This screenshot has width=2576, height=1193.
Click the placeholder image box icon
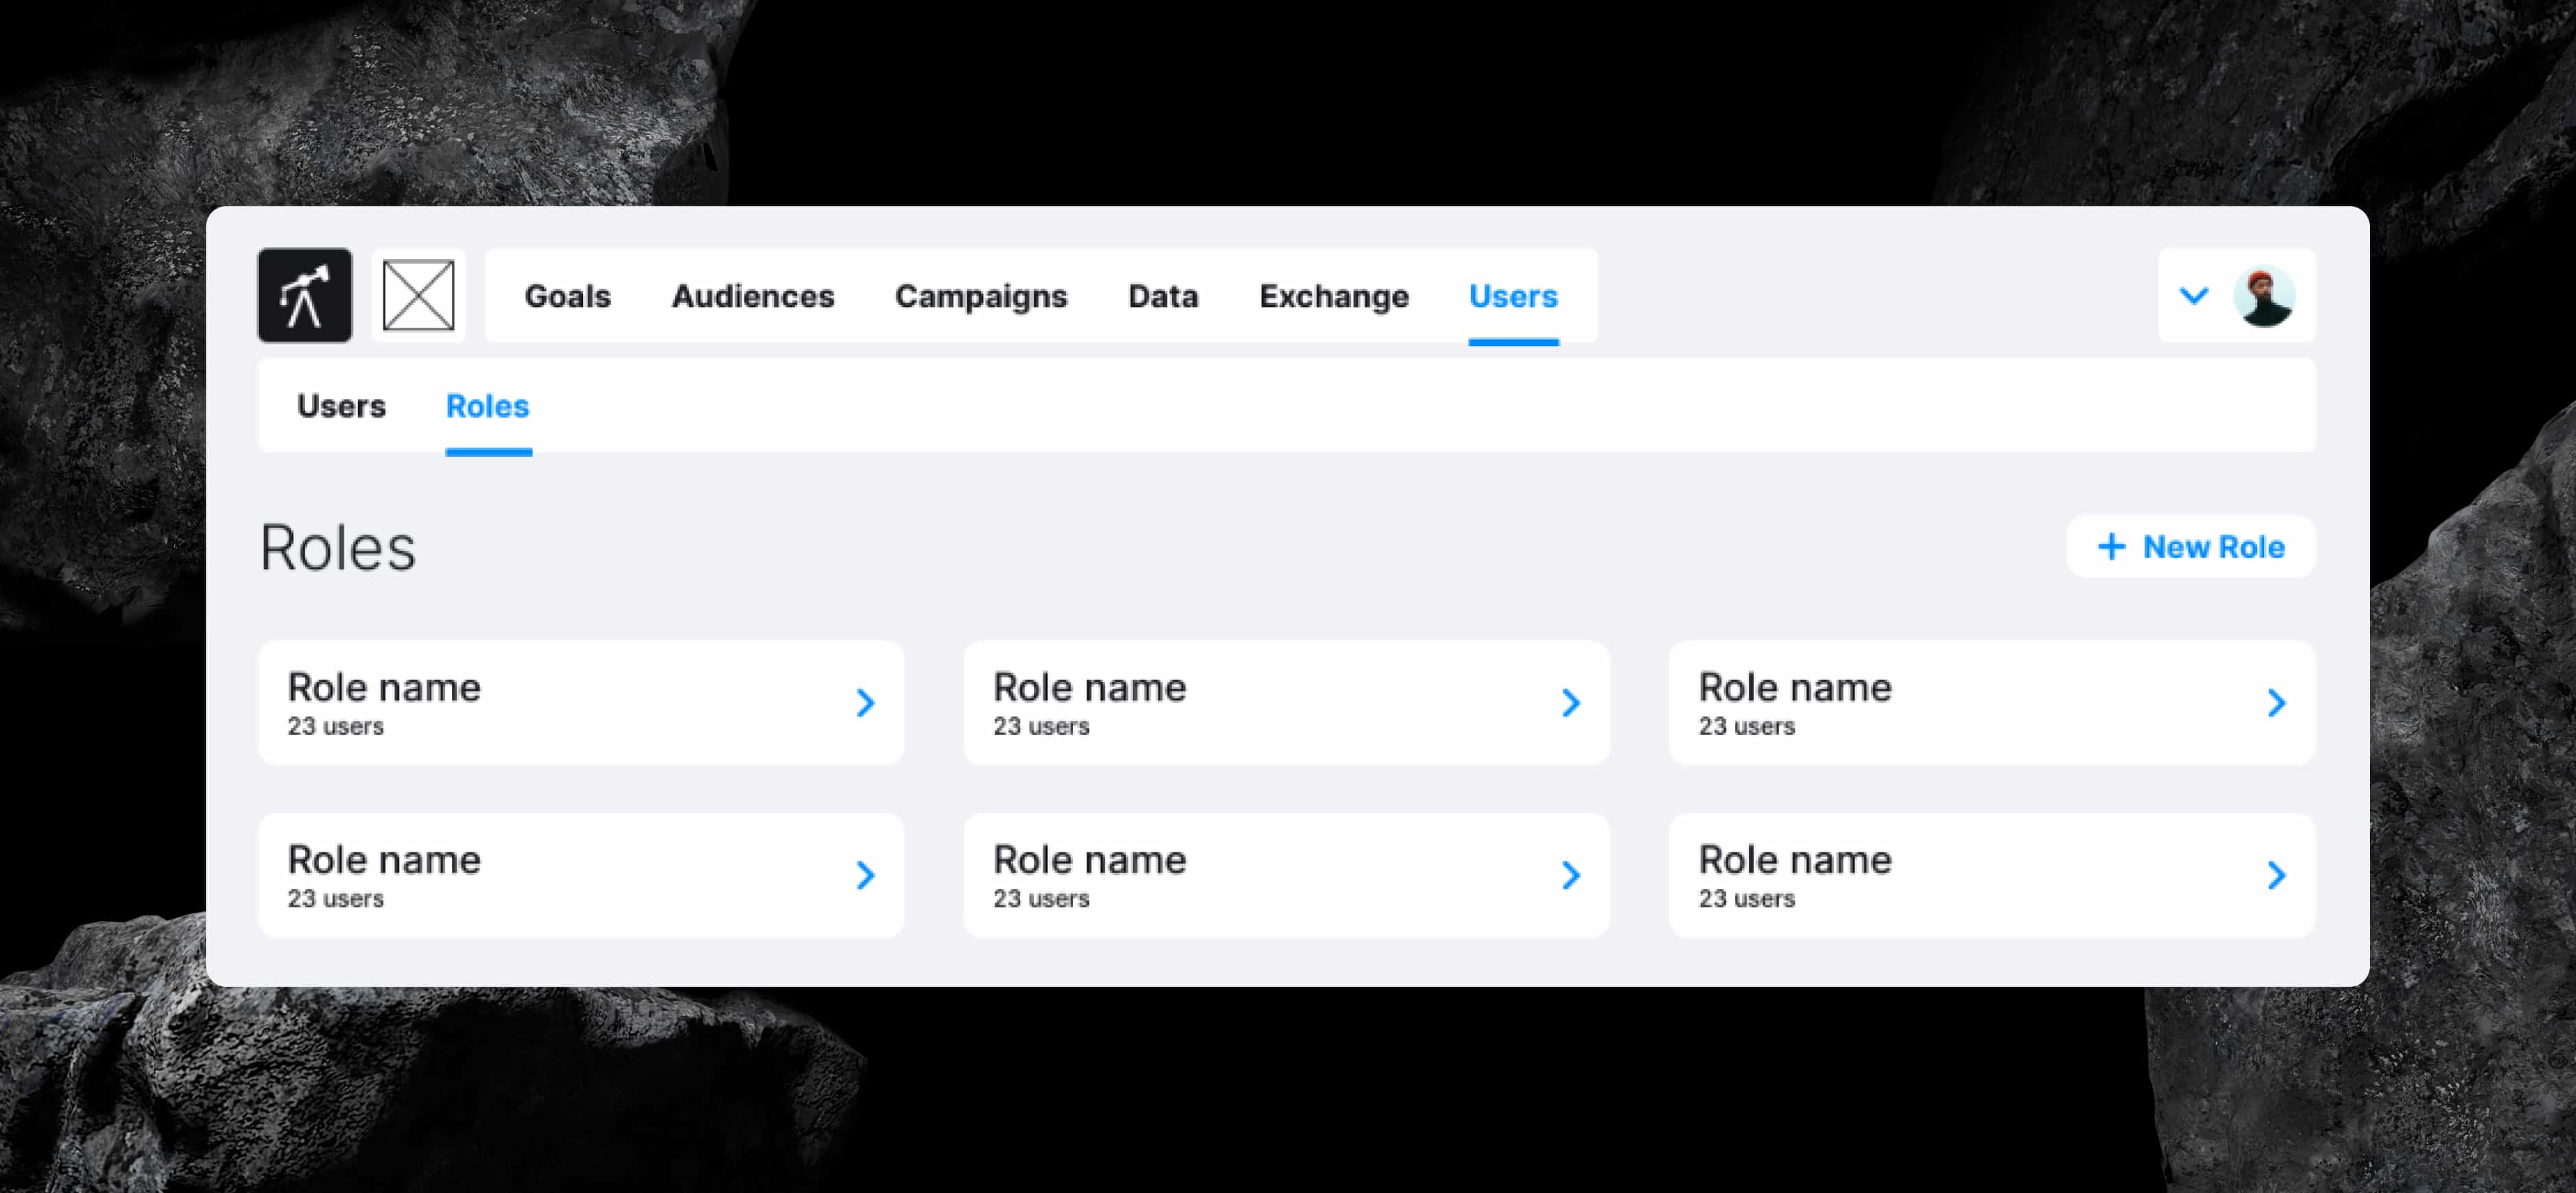(418, 295)
